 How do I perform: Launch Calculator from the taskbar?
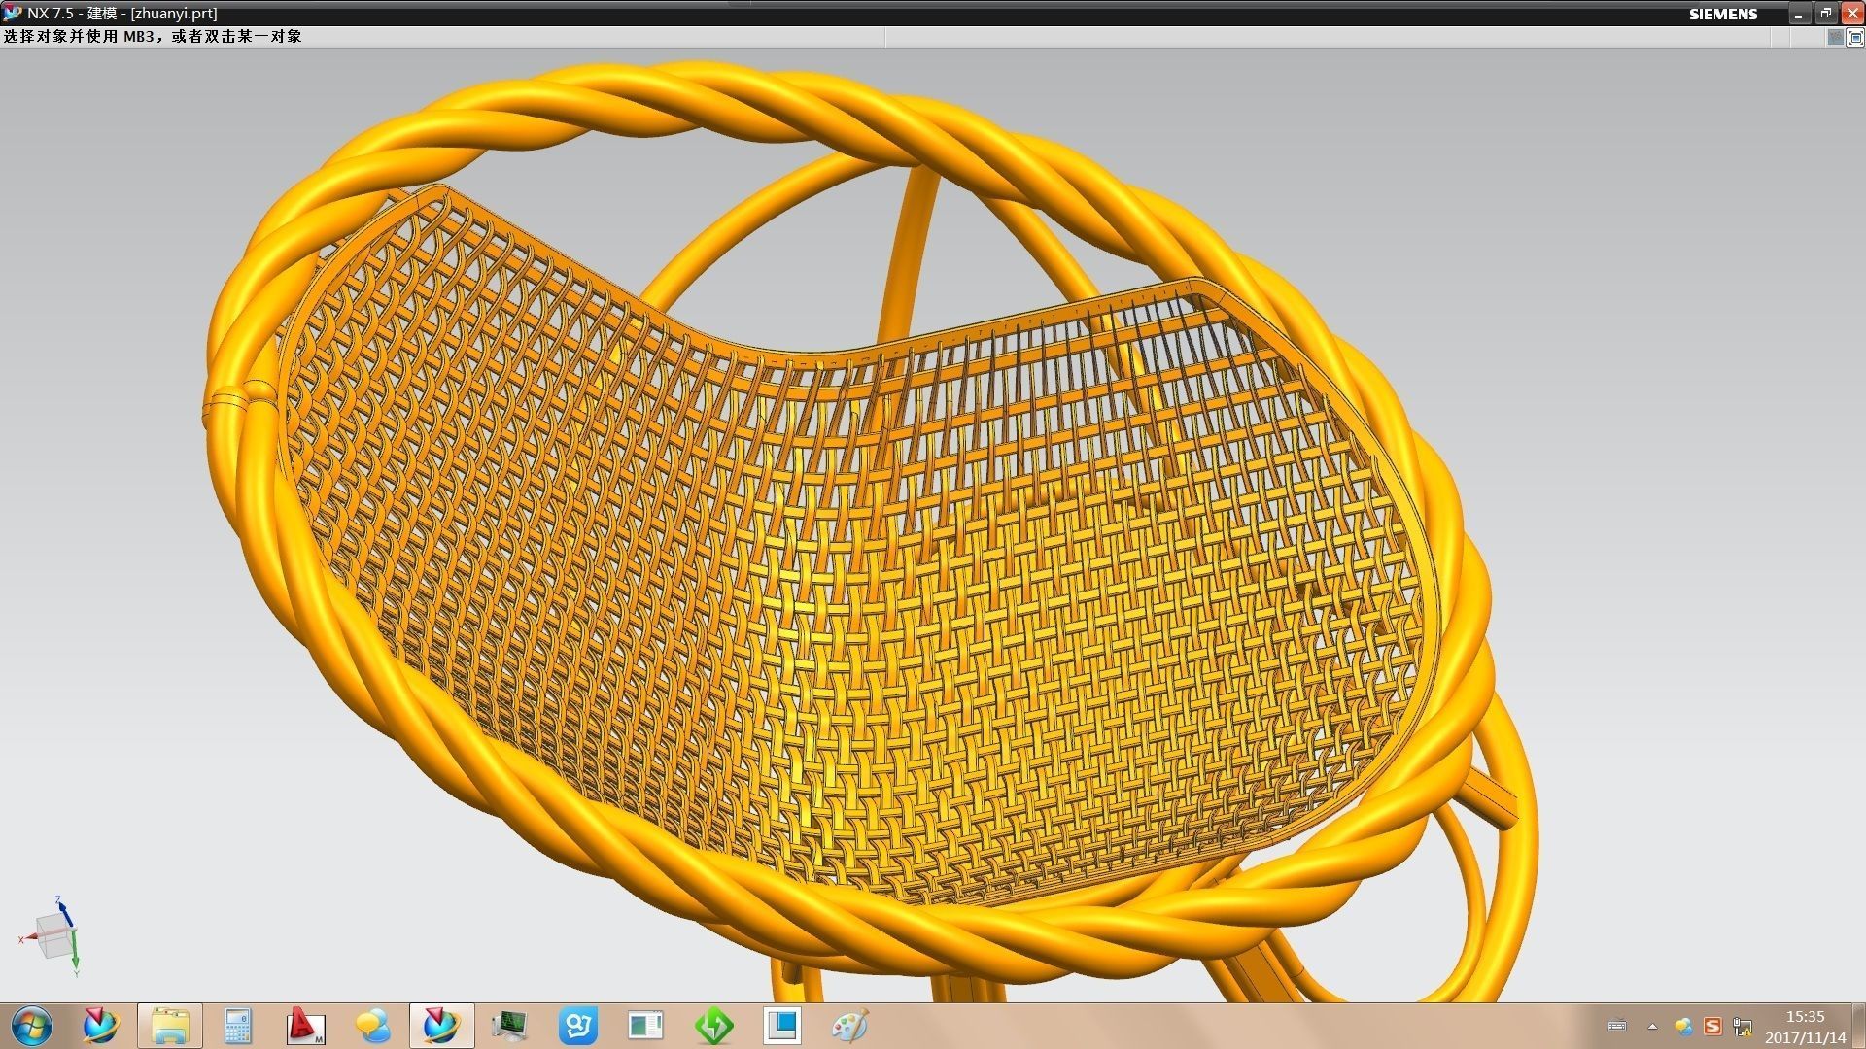click(238, 1026)
